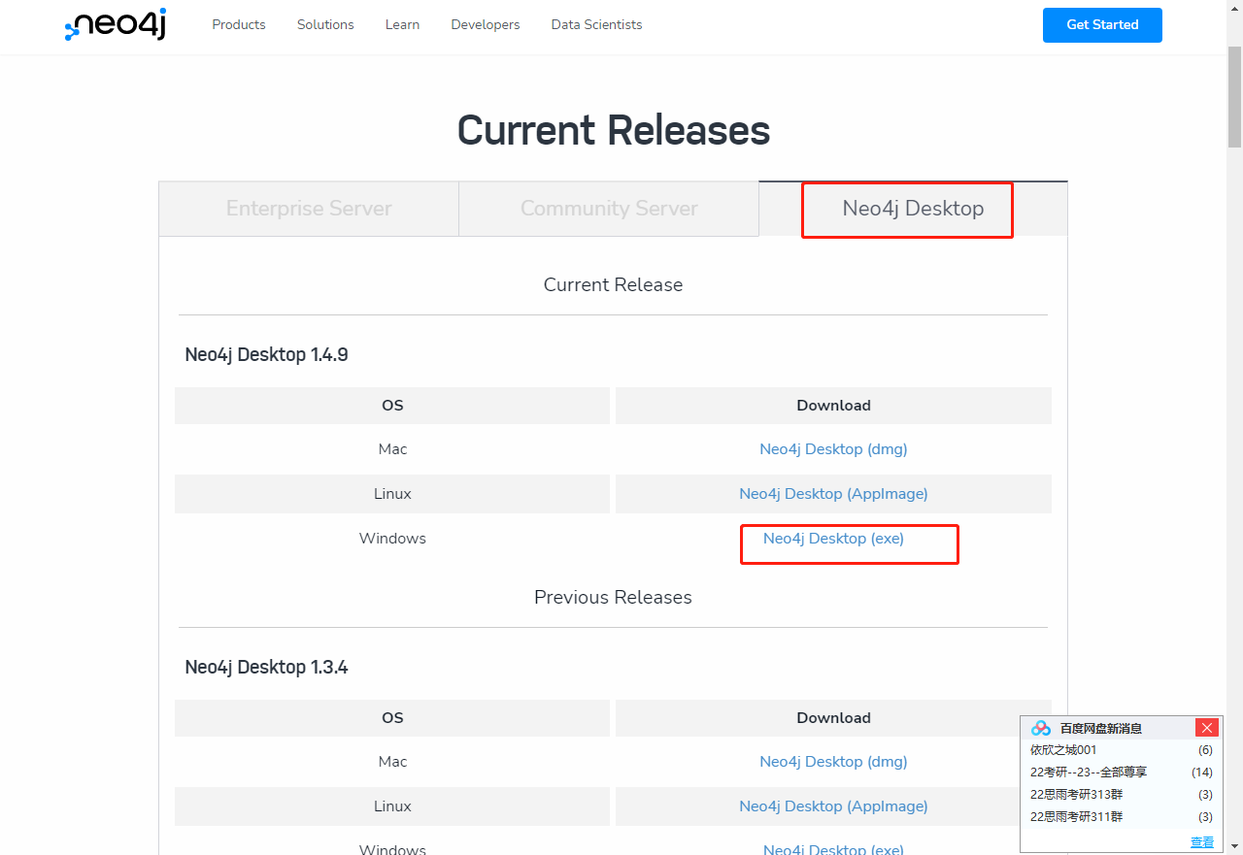The width and height of the screenshot is (1243, 855).
Task: Click the neo4j logo
Action: pyautogui.click(x=116, y=25)
